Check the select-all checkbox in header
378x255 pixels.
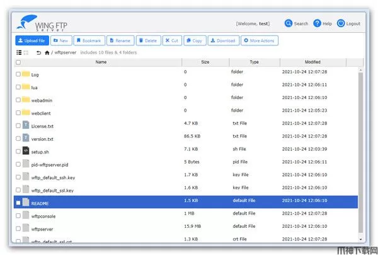tap(18, 62)
